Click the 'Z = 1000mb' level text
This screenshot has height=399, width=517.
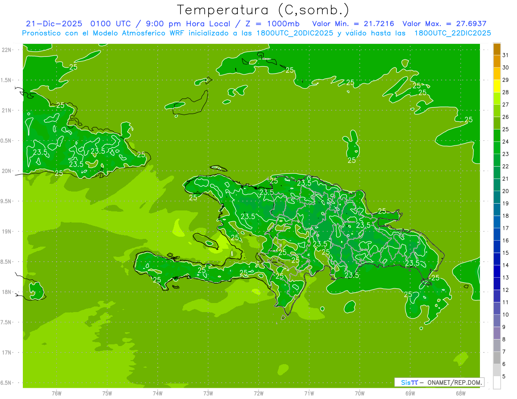[273, 24]
